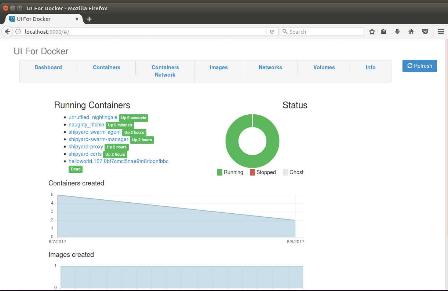Screen dimensions: 448x291
Task: Open the Networks tab
Action: coord(270,67)
